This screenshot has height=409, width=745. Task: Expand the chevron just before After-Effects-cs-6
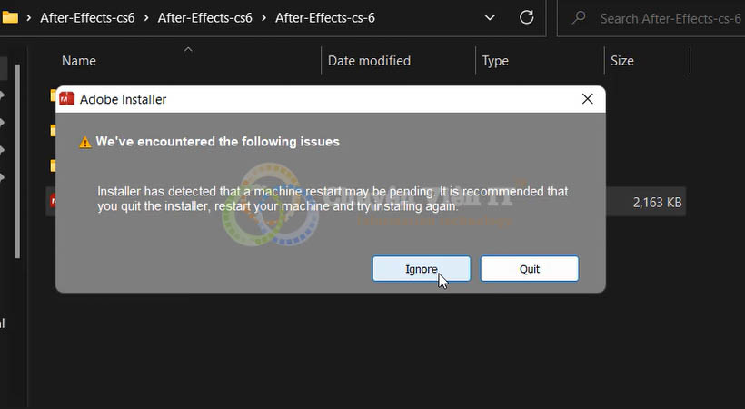tap(263, 18)
